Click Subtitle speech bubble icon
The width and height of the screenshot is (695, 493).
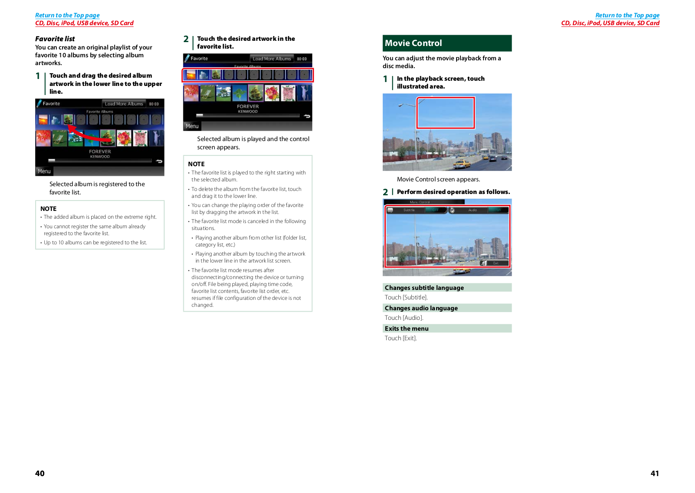390,210
